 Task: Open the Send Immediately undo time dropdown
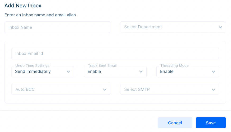[x=43, y=72]
